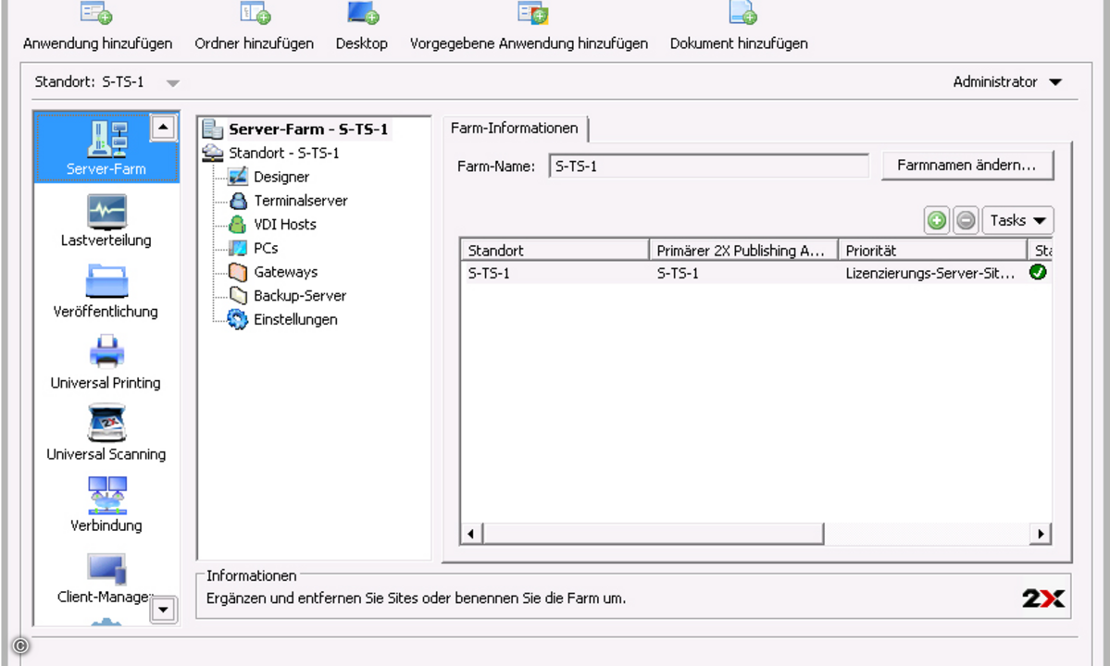Select Server-Farm in the sidebar
The image size is (1110, 666).
(x=106, y=148)
